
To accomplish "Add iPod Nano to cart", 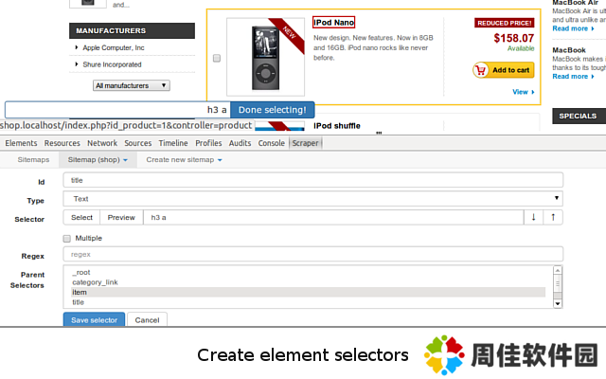I will click(x=504, y=70).
